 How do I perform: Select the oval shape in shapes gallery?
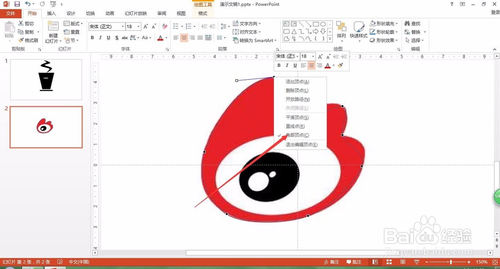(323, 24)
